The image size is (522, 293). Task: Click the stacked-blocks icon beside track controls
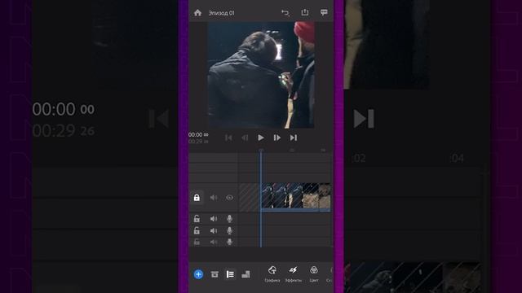(246, 274)
